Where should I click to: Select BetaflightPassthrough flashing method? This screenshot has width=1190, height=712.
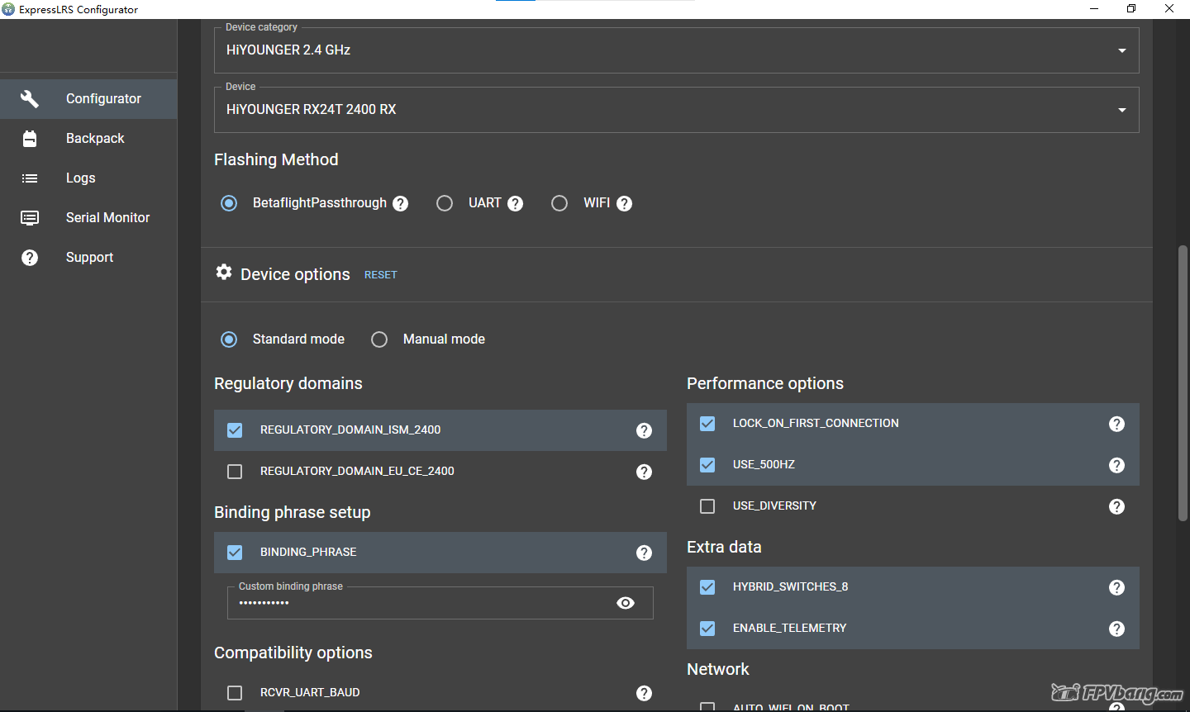point(229,203)
